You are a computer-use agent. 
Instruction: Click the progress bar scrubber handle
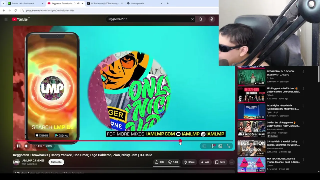[x=180, y=141]
